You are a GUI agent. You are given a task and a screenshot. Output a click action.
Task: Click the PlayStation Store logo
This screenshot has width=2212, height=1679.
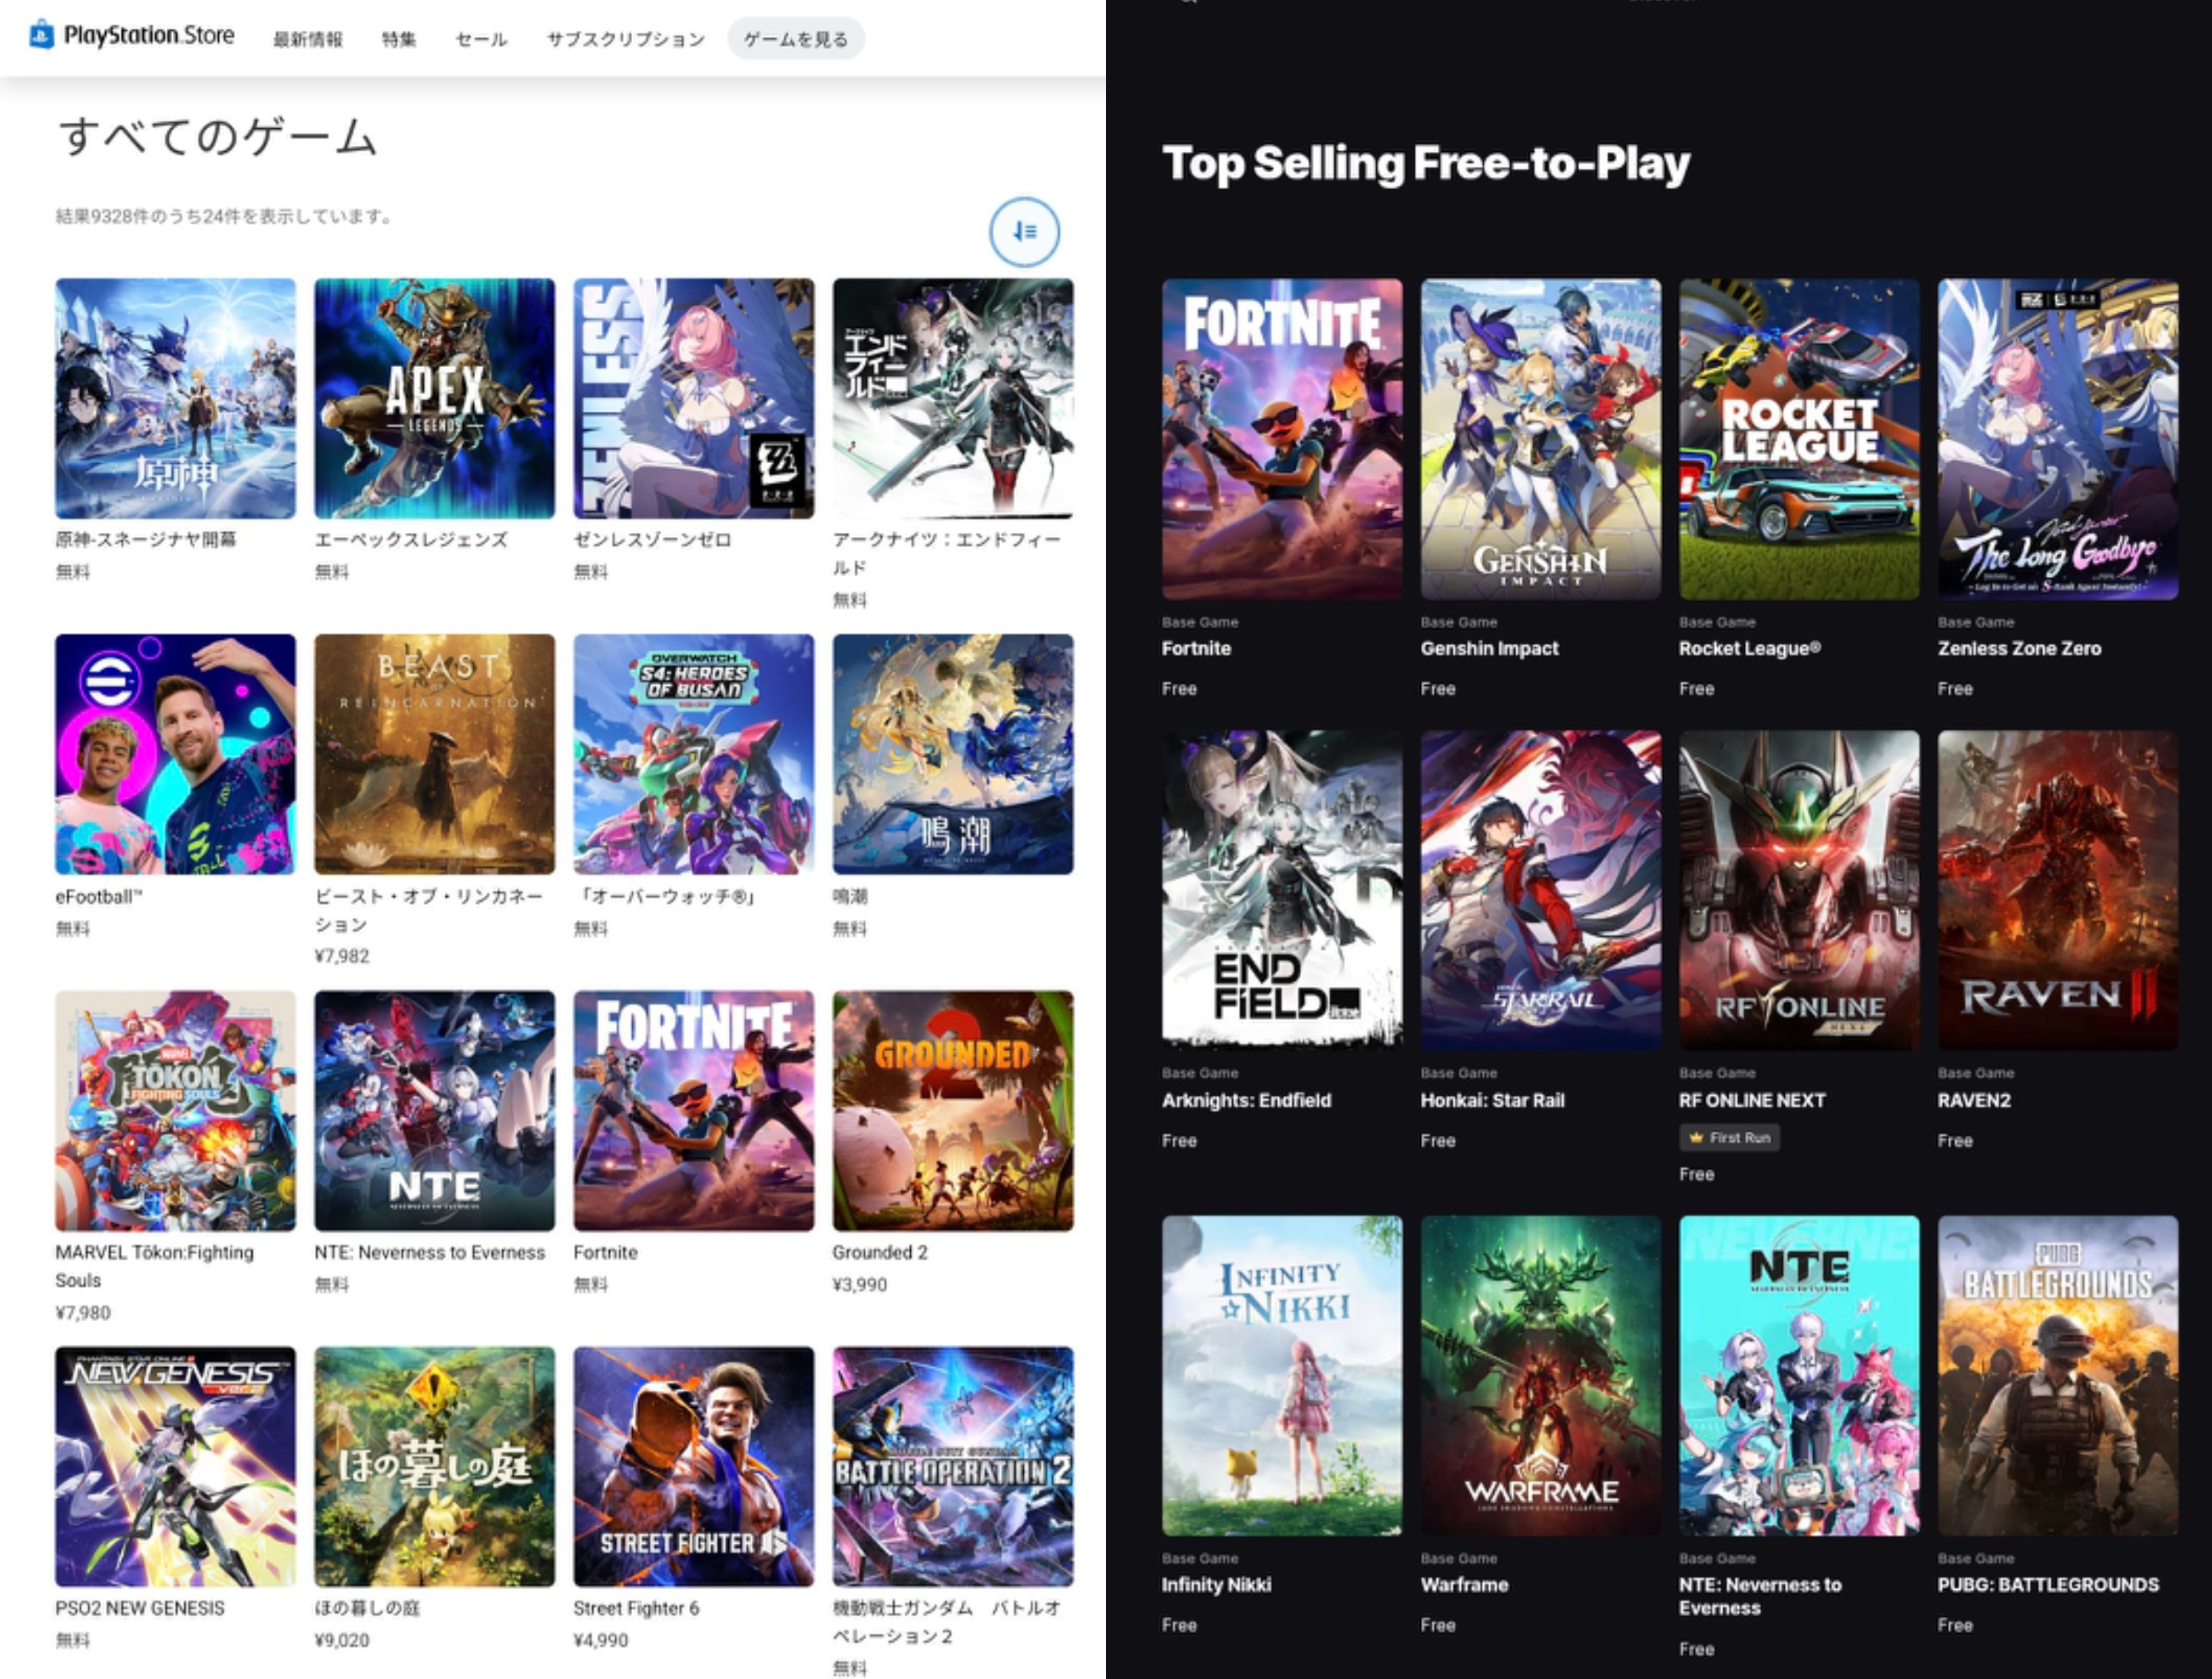[132, 36]
